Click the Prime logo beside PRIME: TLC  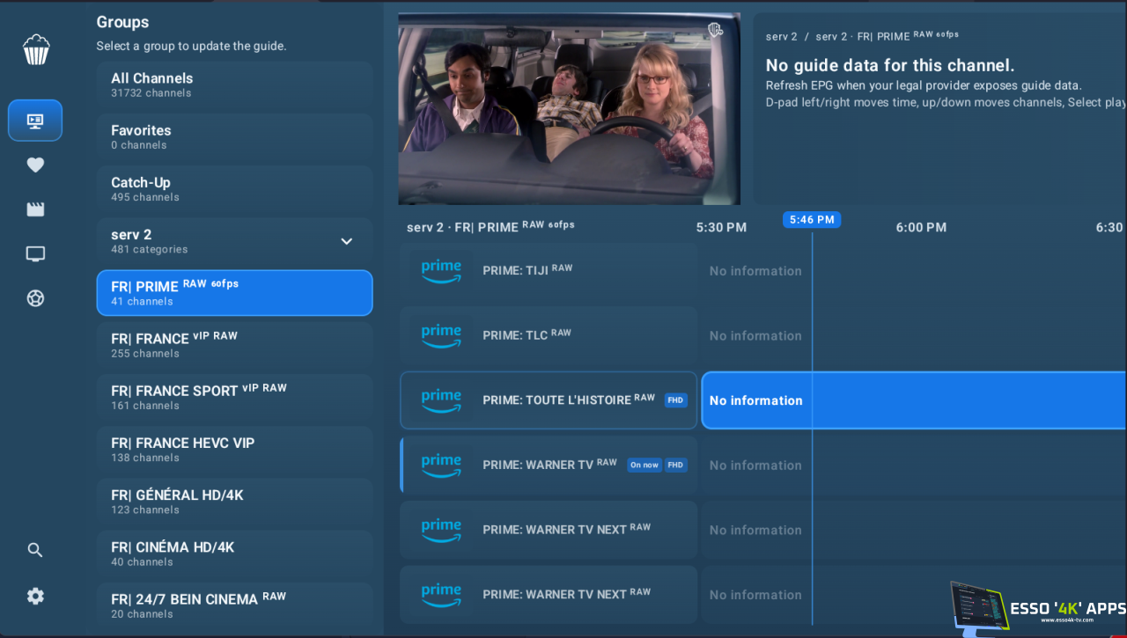pos(441,335)
